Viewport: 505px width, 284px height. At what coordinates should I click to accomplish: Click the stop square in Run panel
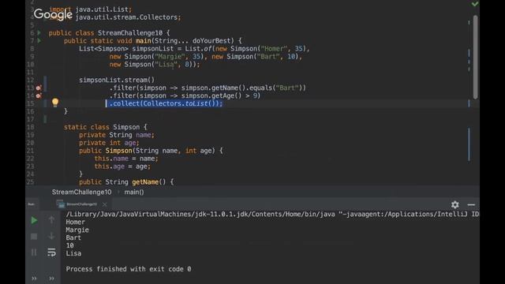pyautogui.click(x=34, y=237)
